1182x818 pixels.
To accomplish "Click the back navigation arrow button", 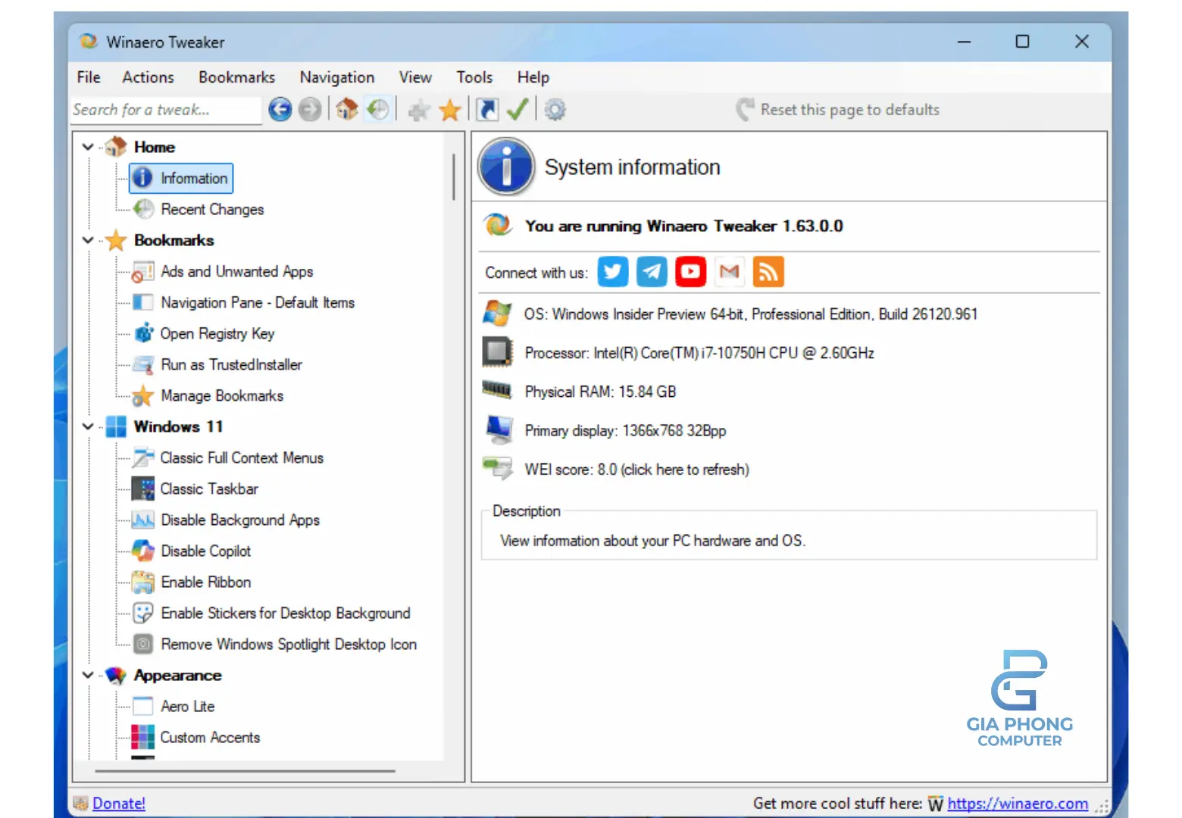I will (x=280, y=109).
